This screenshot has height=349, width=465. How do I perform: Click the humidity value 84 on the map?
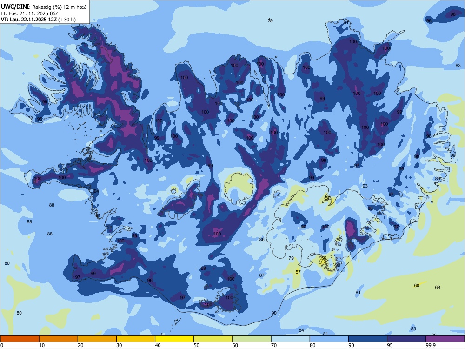click(301, 330)
